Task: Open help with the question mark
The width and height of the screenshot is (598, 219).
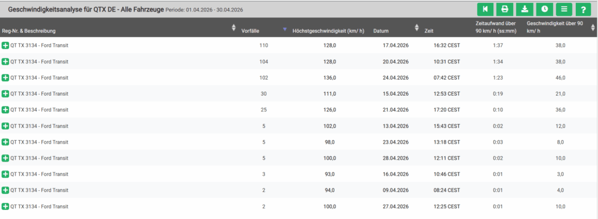Action: click(583, 9)
